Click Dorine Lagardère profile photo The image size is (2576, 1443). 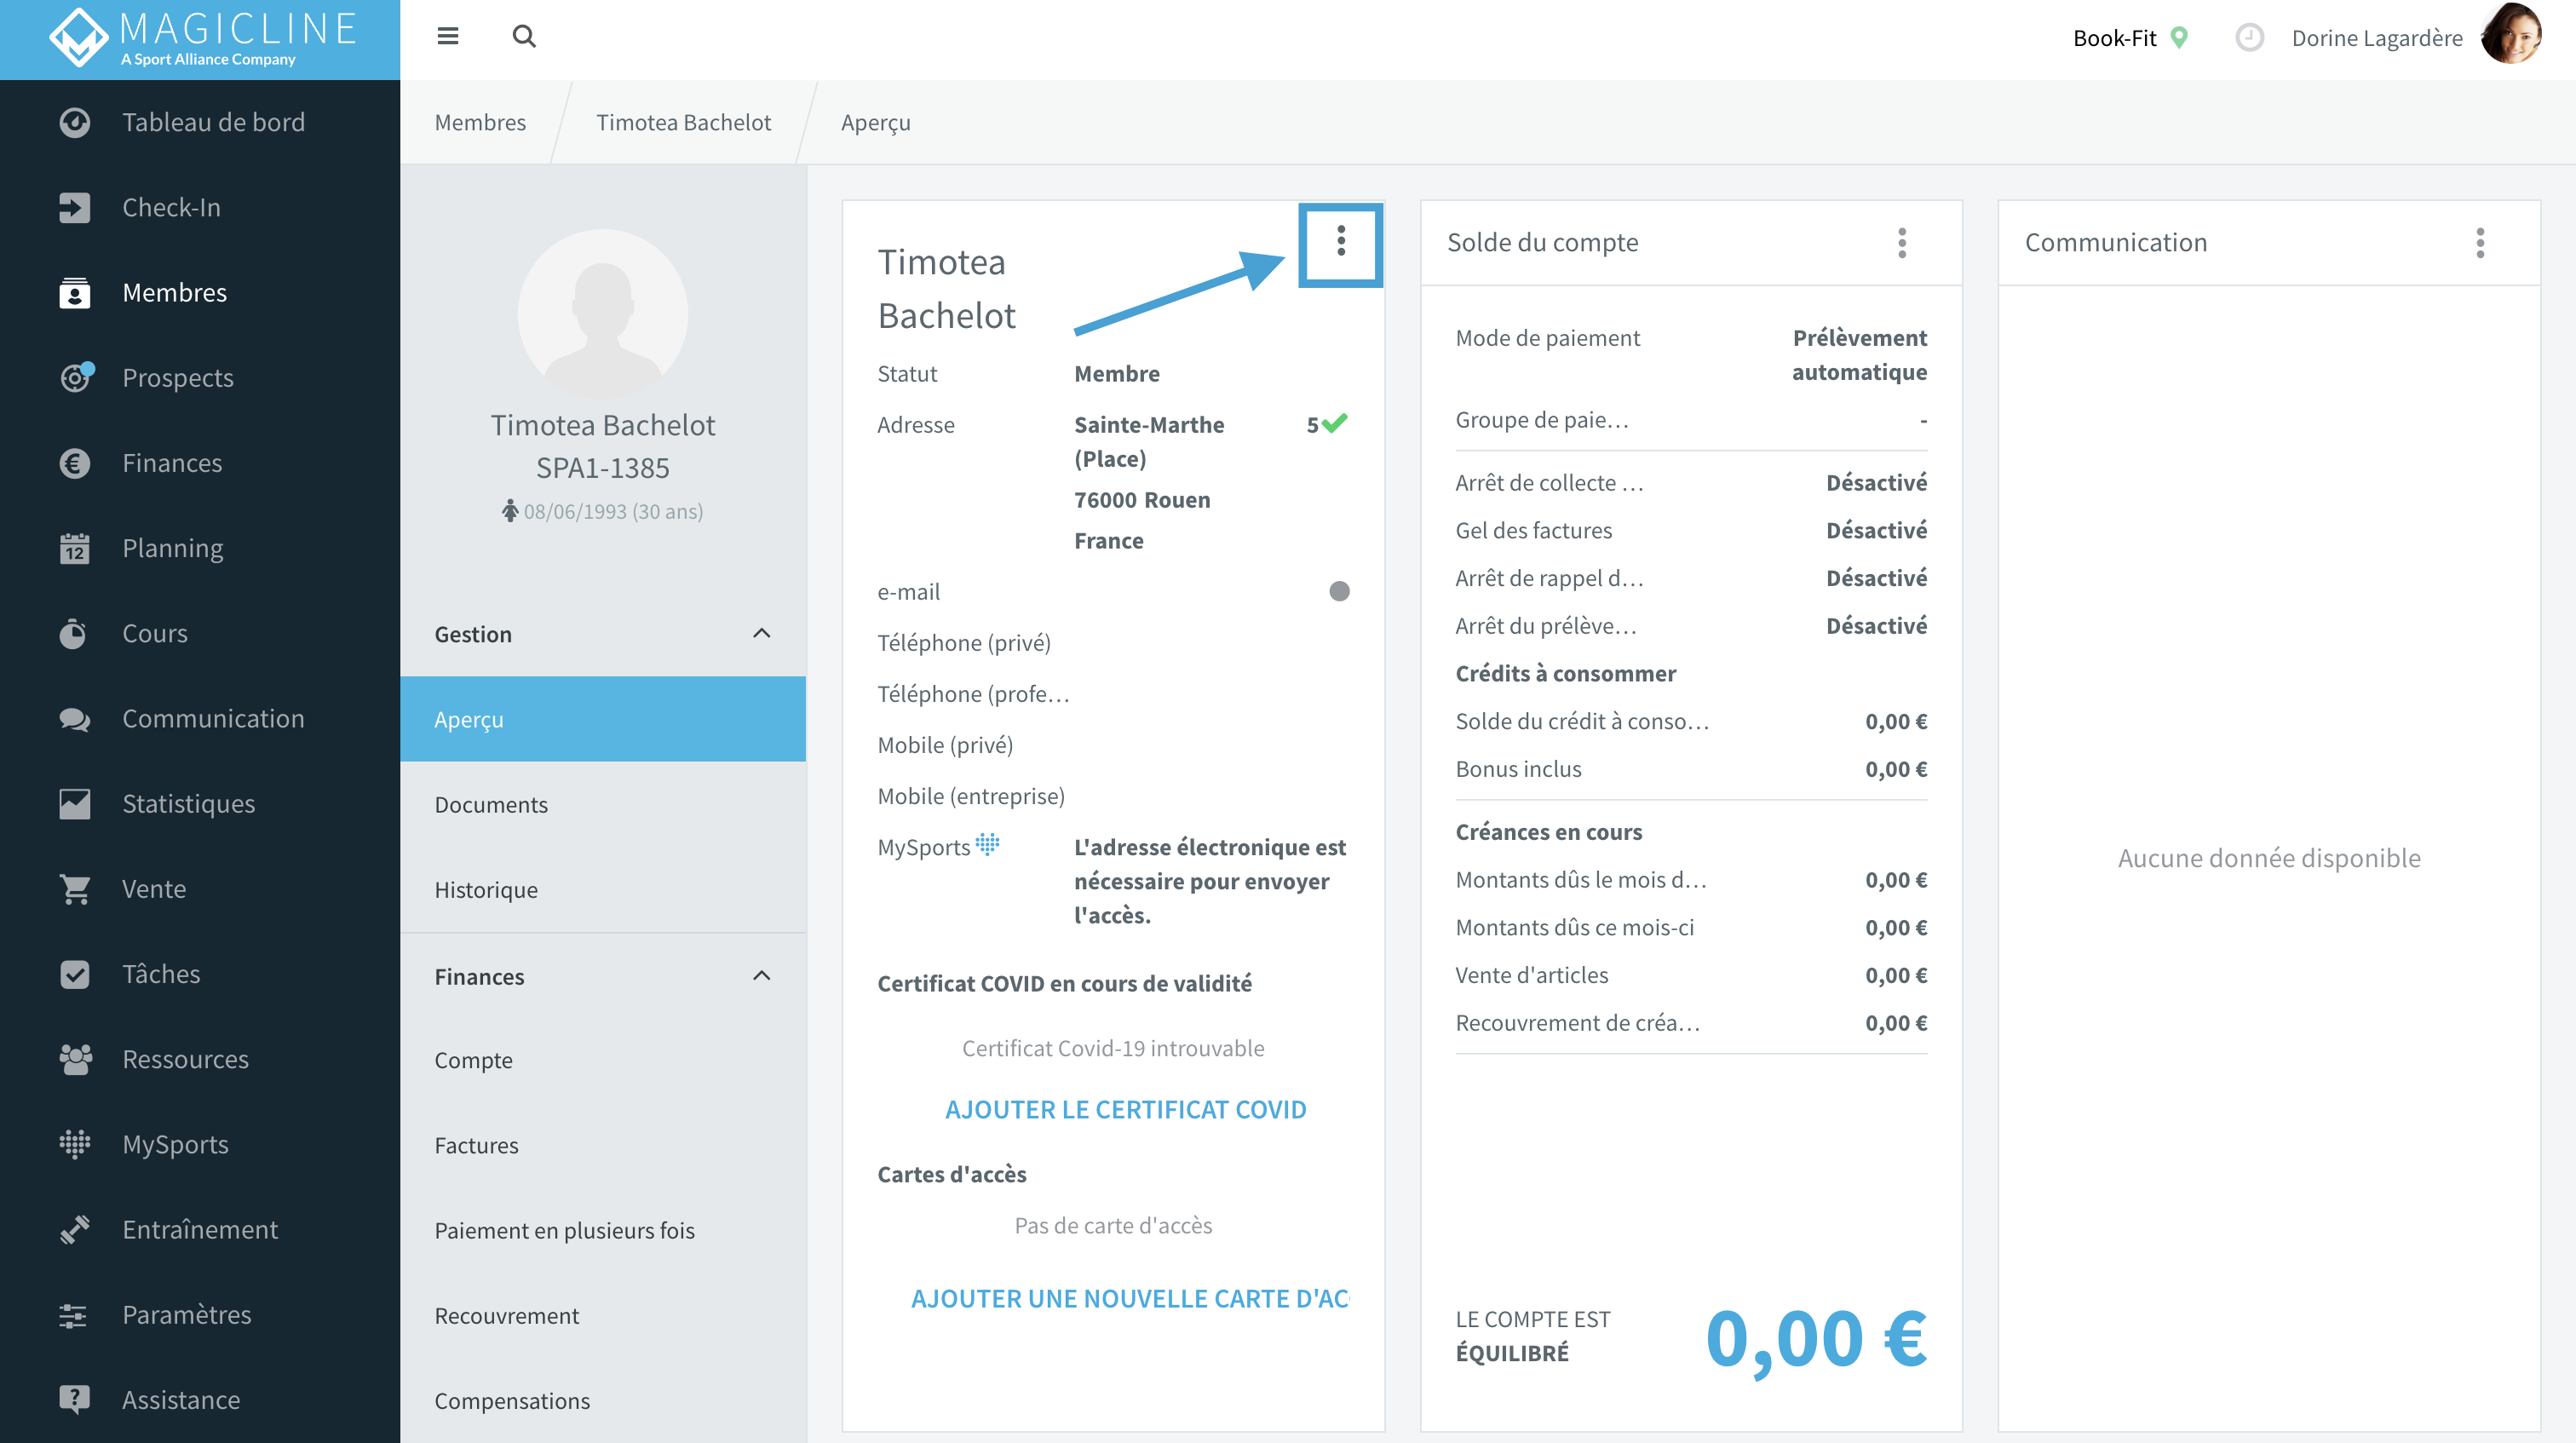(2512, 35)
